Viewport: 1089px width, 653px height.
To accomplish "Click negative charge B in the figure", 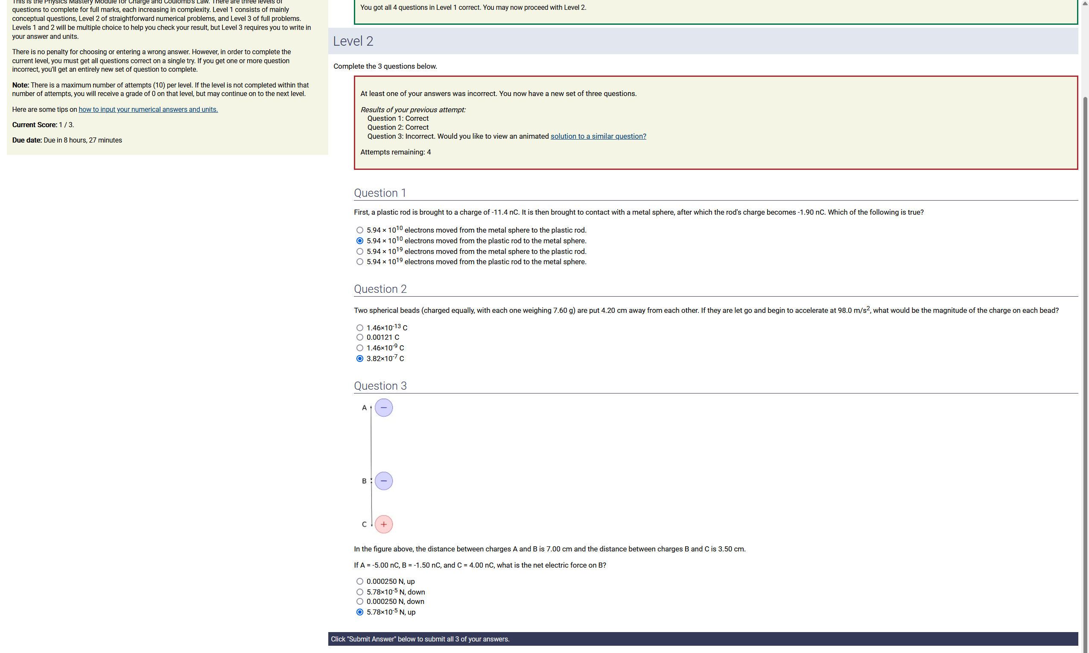I will 384,481.
